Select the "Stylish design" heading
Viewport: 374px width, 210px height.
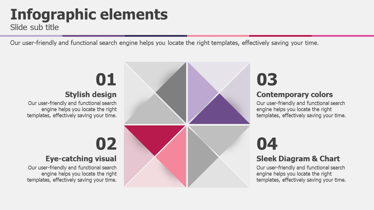pos(91,94)
